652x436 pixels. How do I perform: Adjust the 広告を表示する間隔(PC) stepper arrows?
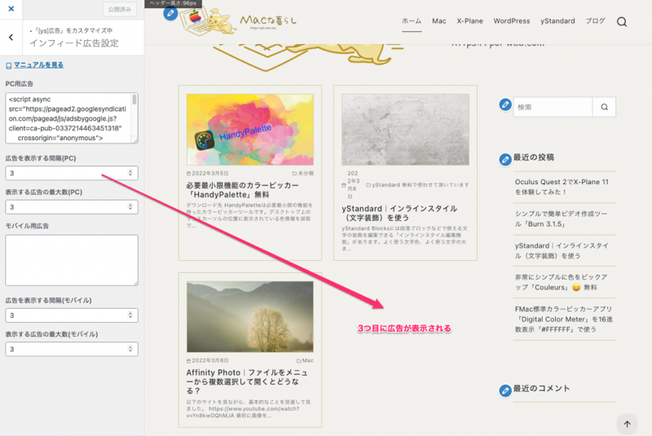tap(130, 173)
